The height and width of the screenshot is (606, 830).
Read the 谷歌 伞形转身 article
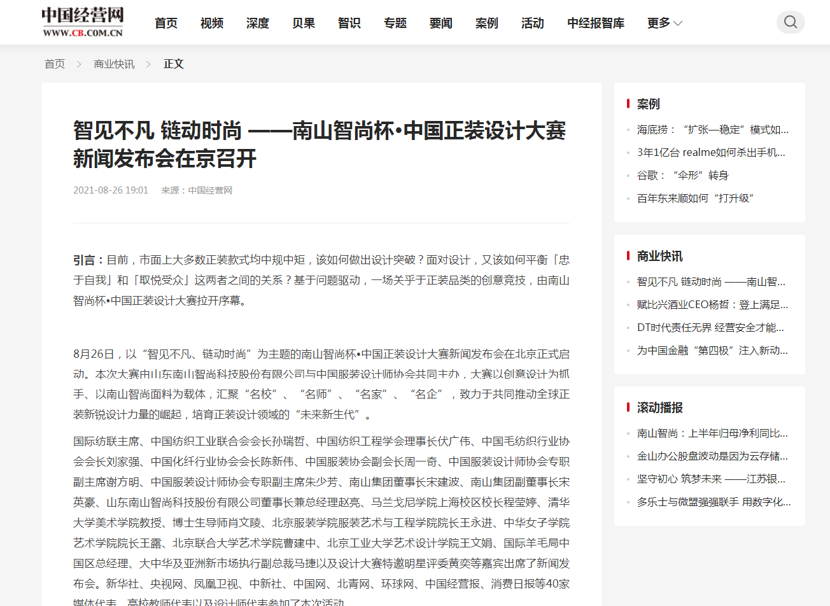click(682, 176)
